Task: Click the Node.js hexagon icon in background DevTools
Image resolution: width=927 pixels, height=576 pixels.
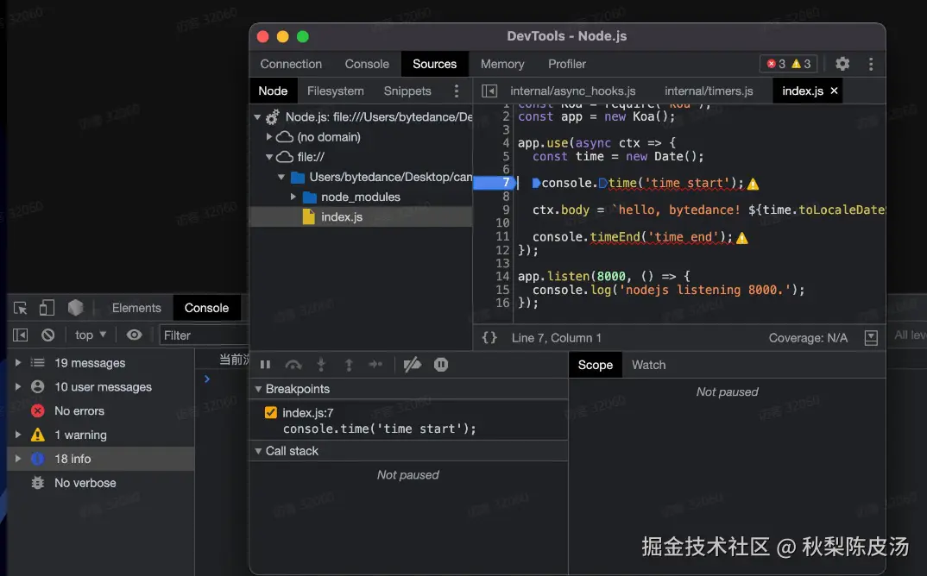Action: (x=75, y=307)
